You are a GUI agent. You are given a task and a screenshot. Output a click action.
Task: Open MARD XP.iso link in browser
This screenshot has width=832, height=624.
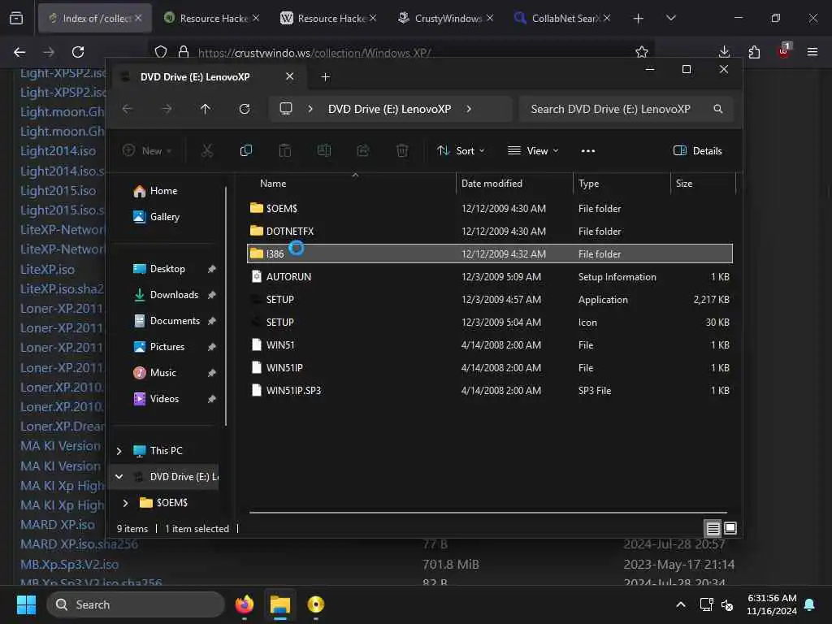58,524
